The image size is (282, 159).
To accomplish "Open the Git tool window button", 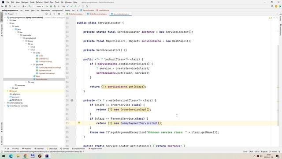I will (7, 149).
